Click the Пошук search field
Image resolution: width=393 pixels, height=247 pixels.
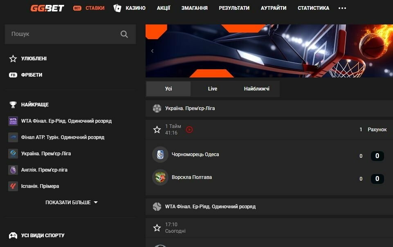click(x=70, y=34)
